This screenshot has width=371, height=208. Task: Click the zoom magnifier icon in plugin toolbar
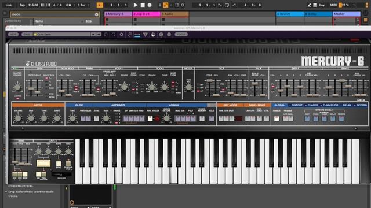coord(129,35)
